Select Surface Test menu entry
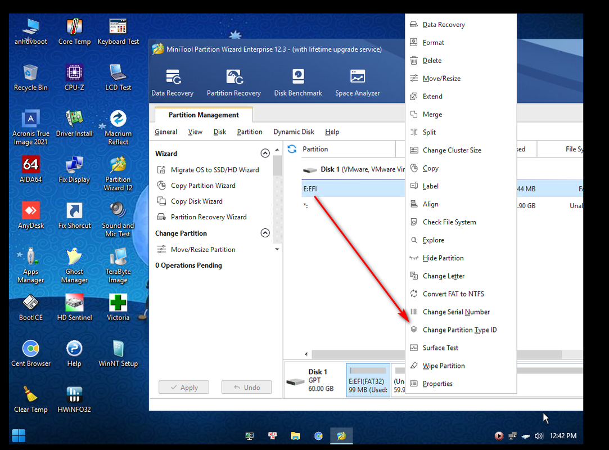The height and width of the screenshot is (450, 609). [461, 348]
